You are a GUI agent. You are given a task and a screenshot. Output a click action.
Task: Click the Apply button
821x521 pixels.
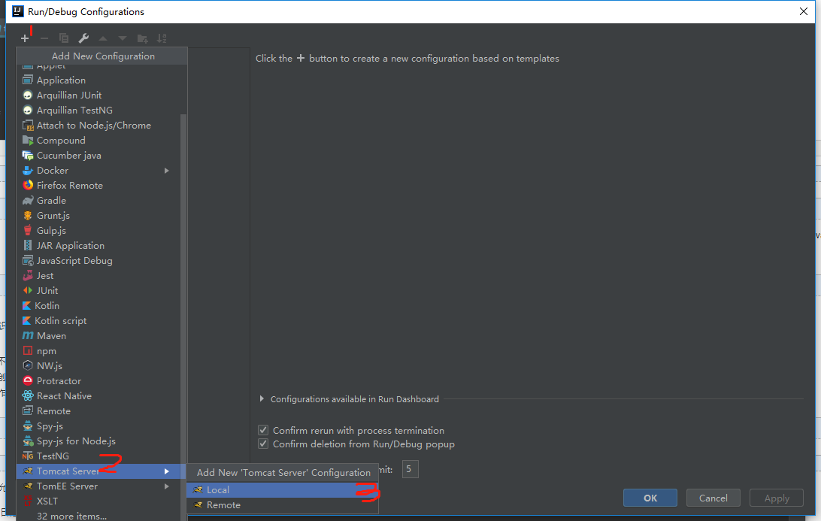click(x=777, y=498)
